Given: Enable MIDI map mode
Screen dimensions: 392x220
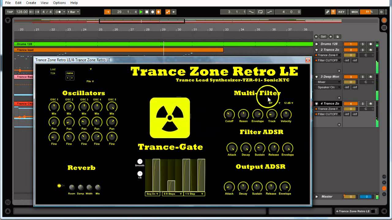Looking at the screenshot, I should [x=354, y=12].
